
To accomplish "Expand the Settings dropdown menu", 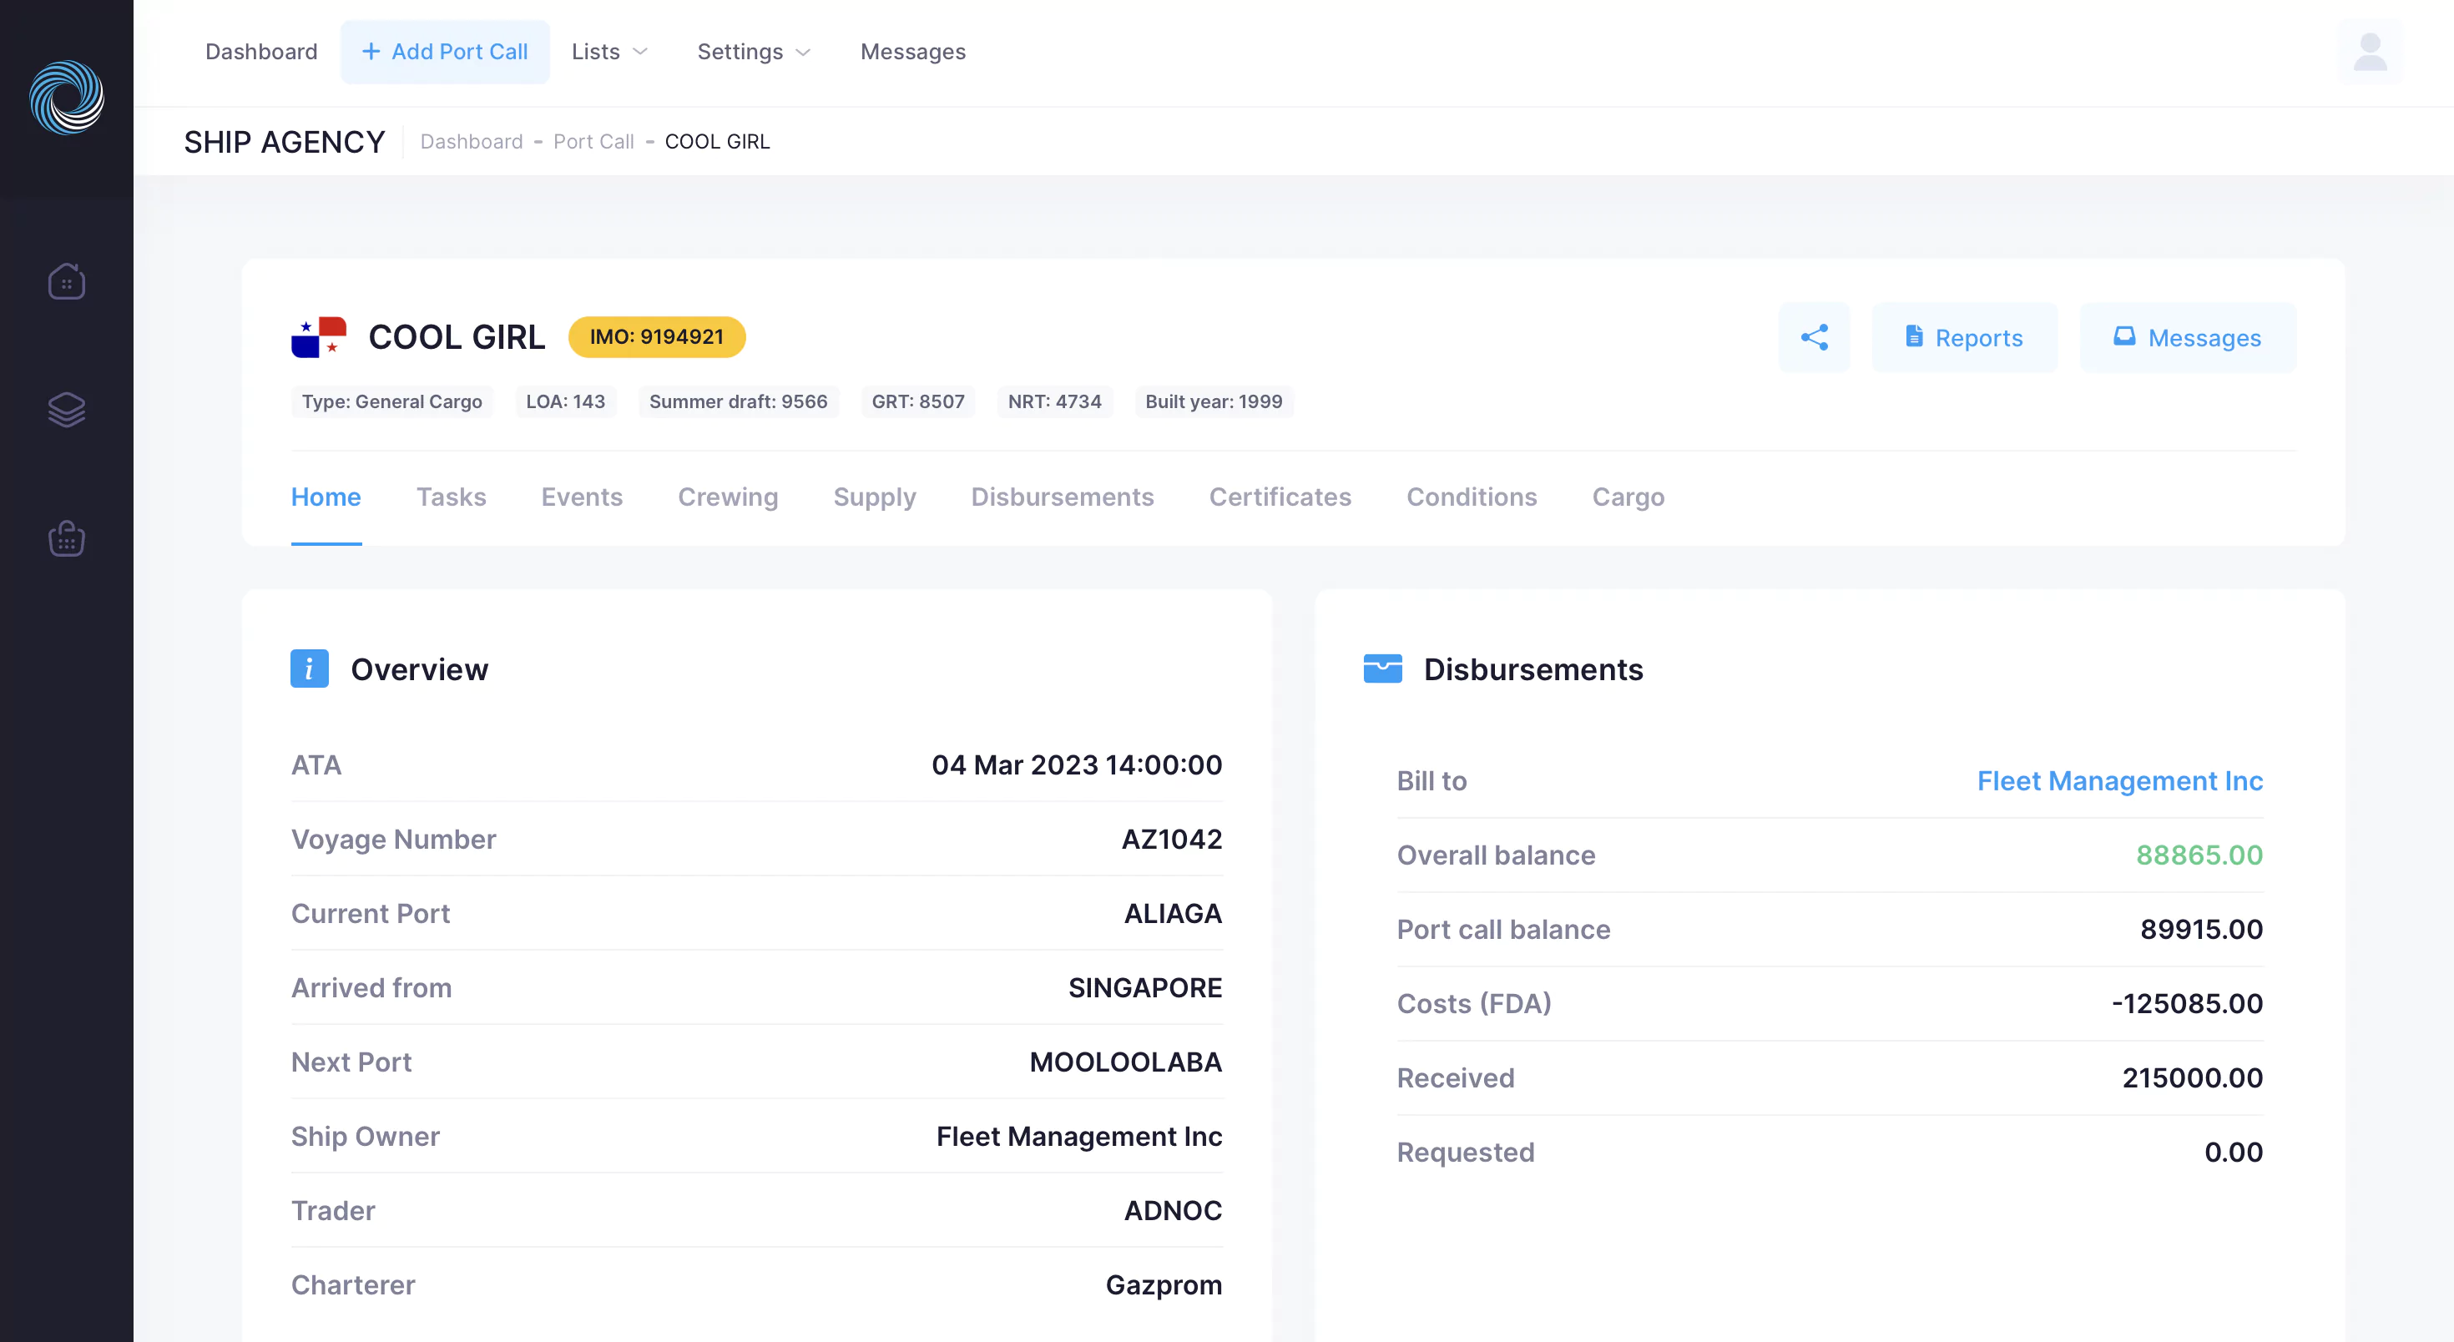I will click(754, 52).
